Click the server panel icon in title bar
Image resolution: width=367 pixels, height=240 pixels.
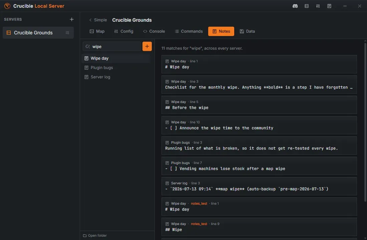point(306,6)
